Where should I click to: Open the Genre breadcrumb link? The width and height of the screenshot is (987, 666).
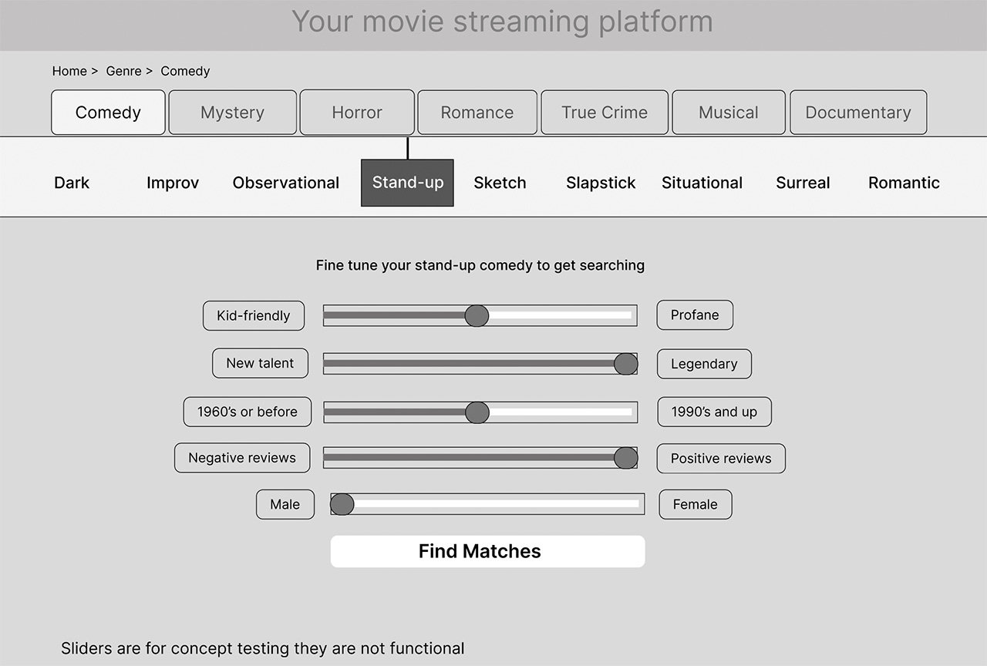click(123, 71)
